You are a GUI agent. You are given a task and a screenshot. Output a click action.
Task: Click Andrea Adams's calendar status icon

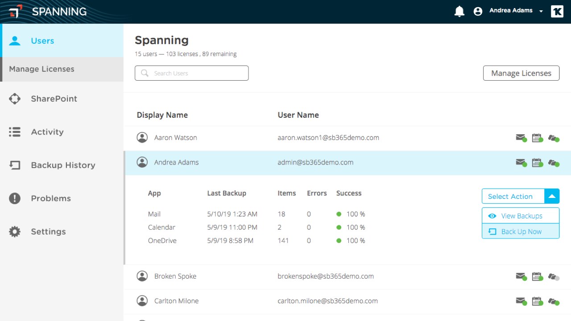pos(537,163)
